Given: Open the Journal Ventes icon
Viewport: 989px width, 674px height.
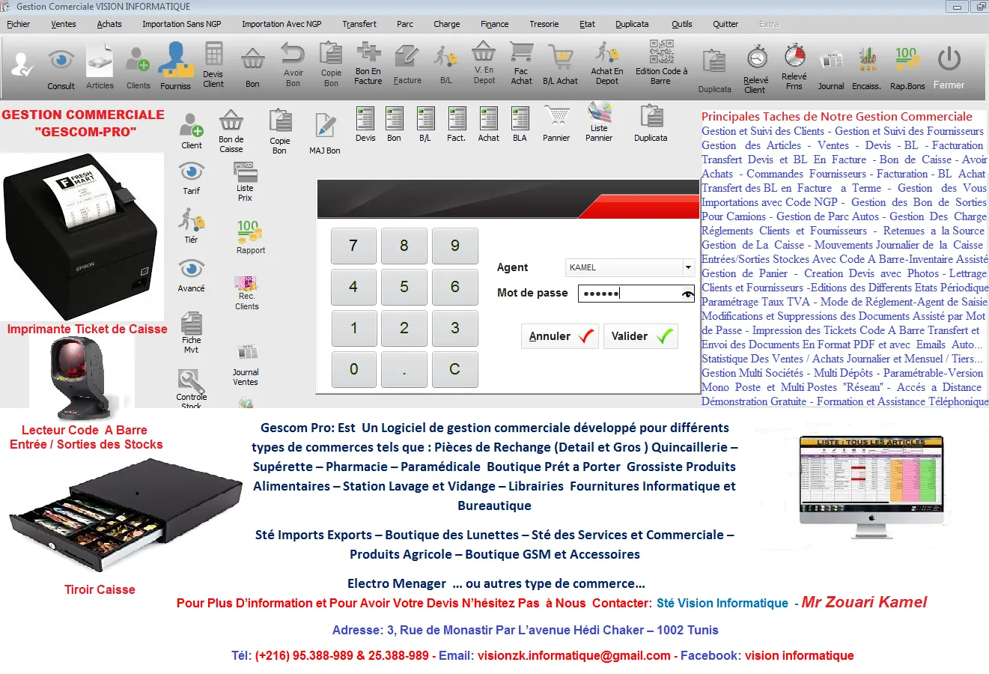Looking at the screenshot, I should point(246,364).
